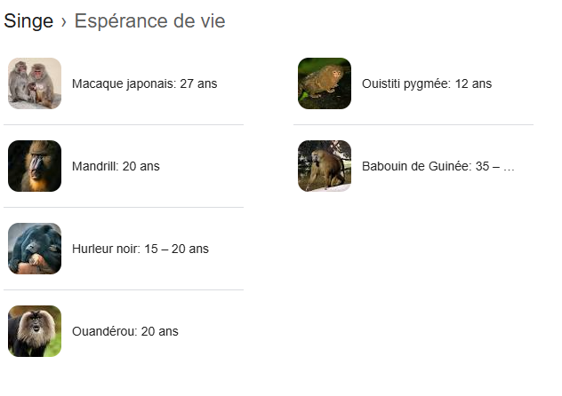This screenshot has width=562, height=396.
Task: Click the Macaque japonais thumbnail image
Action: point(35,83)
